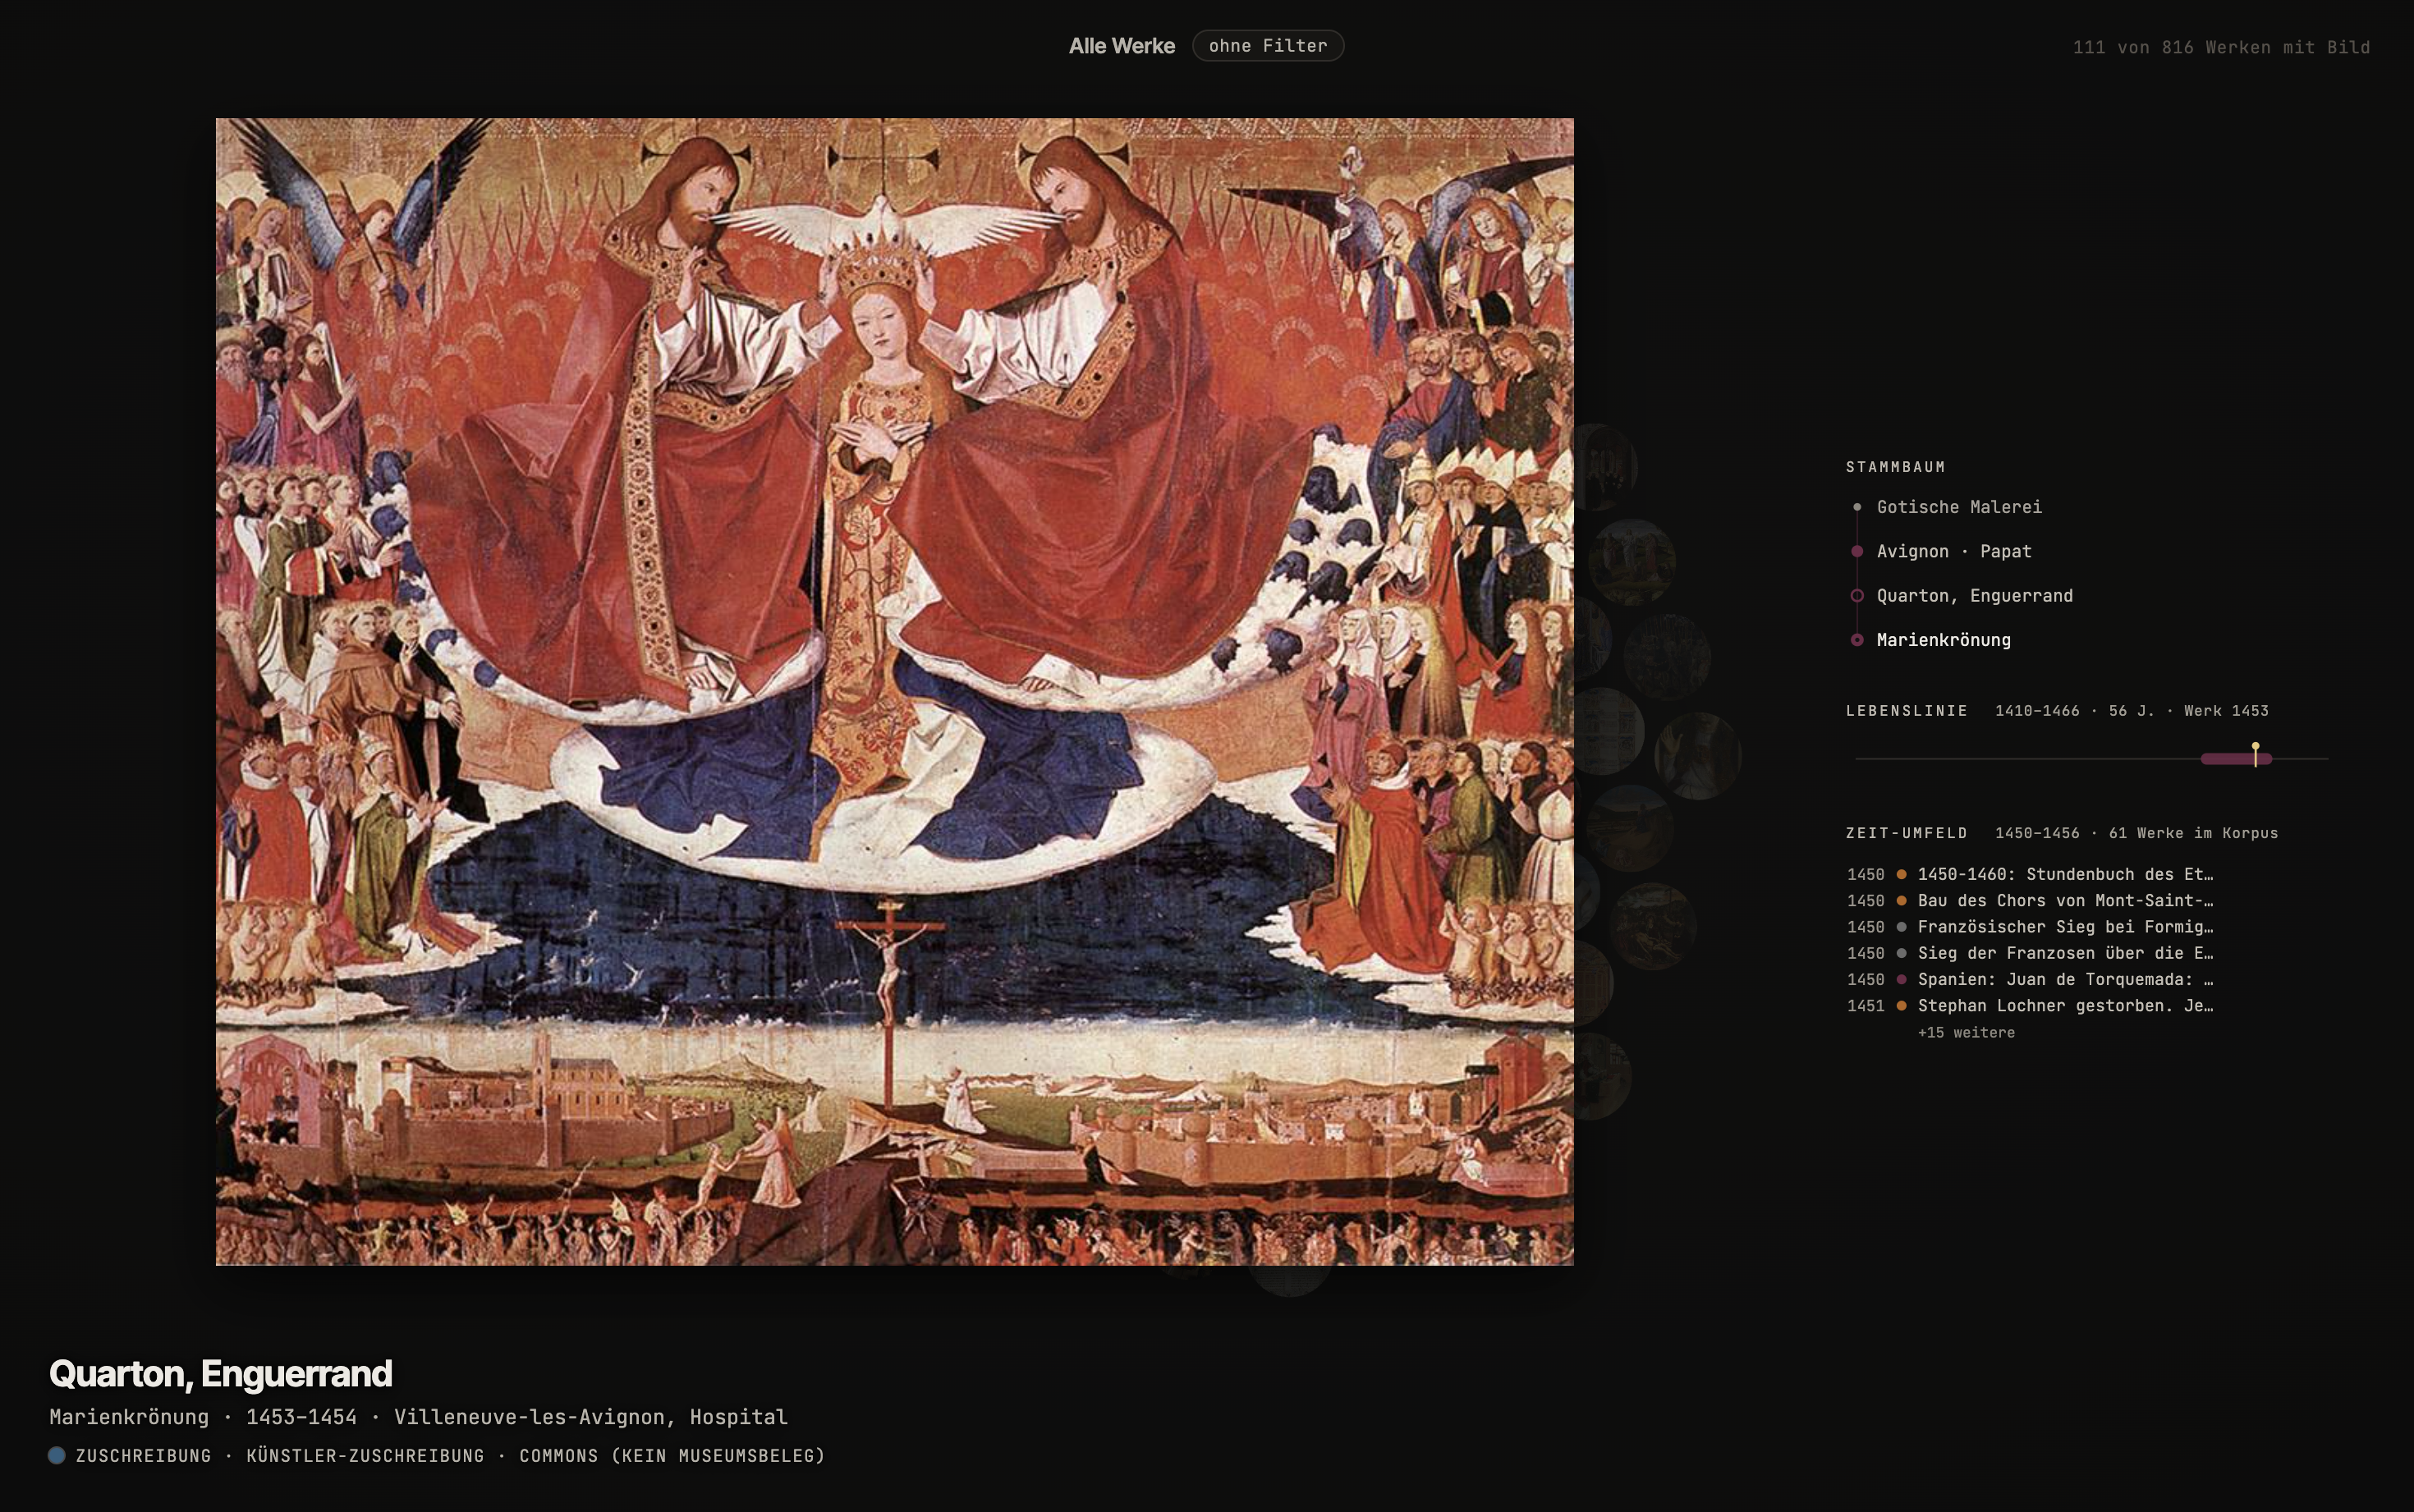The width and height of the screenshot is (2414, 1512).
Task: Click the "KÜNSTLER-ZUSCHREIBUNG" label
Action: point(365,1456)
